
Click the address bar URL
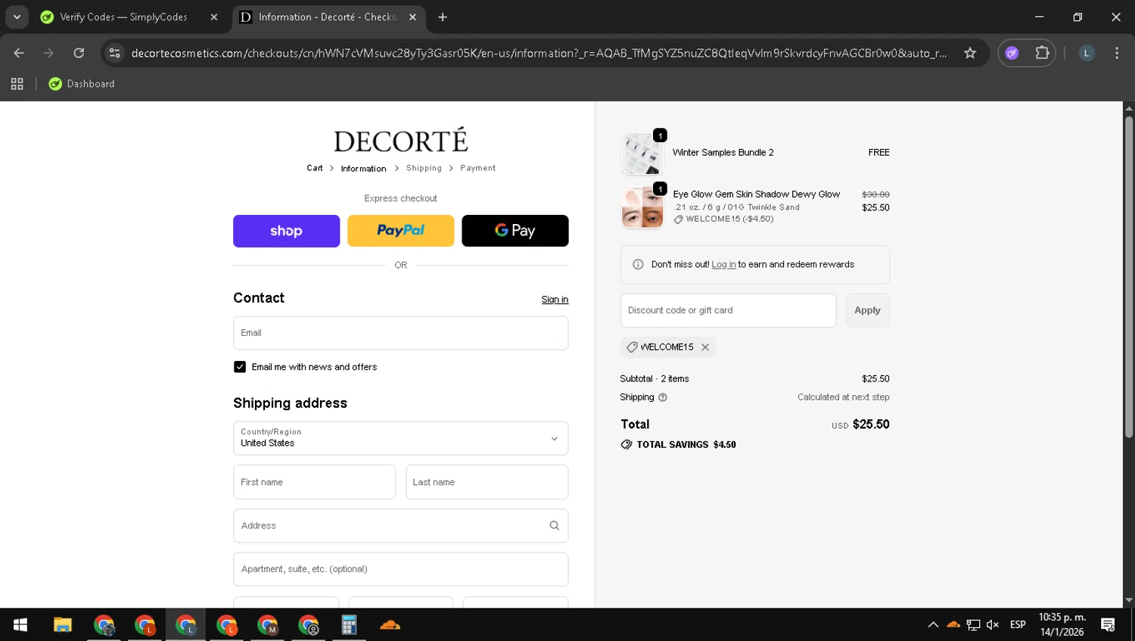pyautogui.click(x=538, y=53)
